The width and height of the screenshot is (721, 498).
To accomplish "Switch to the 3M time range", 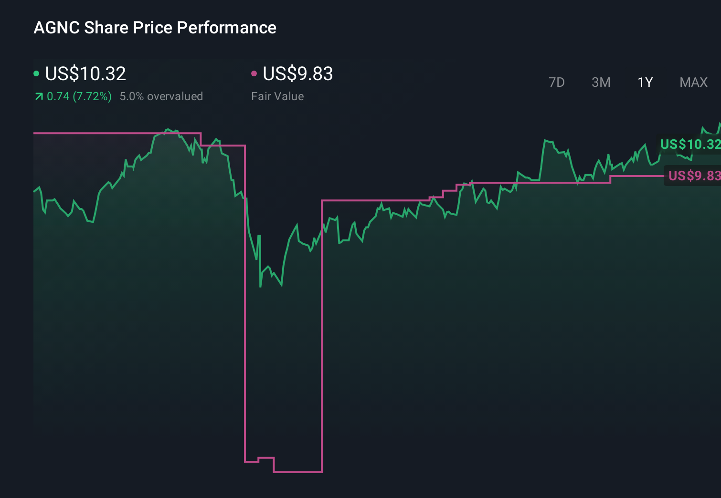I will point(601,82).
